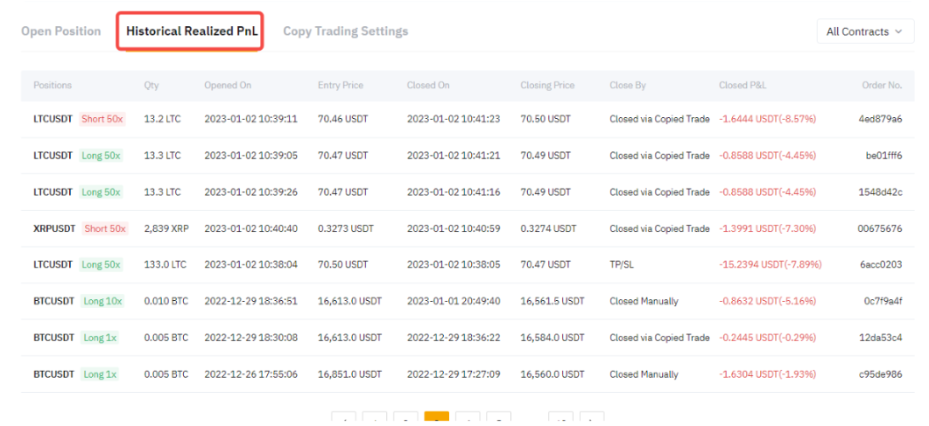
Task: Select order number 6acc0203
Action: (879, 265)
